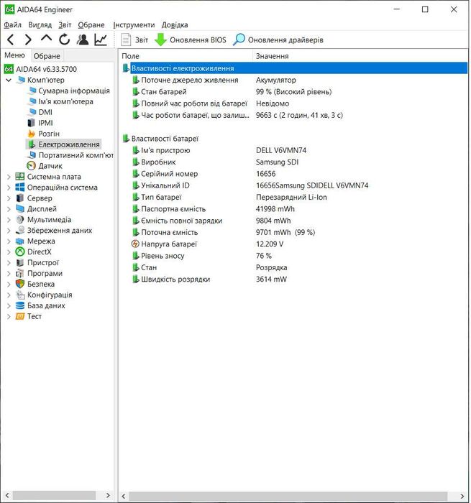
Task: Click the Конфігурація icon
Action: (21, 295)
